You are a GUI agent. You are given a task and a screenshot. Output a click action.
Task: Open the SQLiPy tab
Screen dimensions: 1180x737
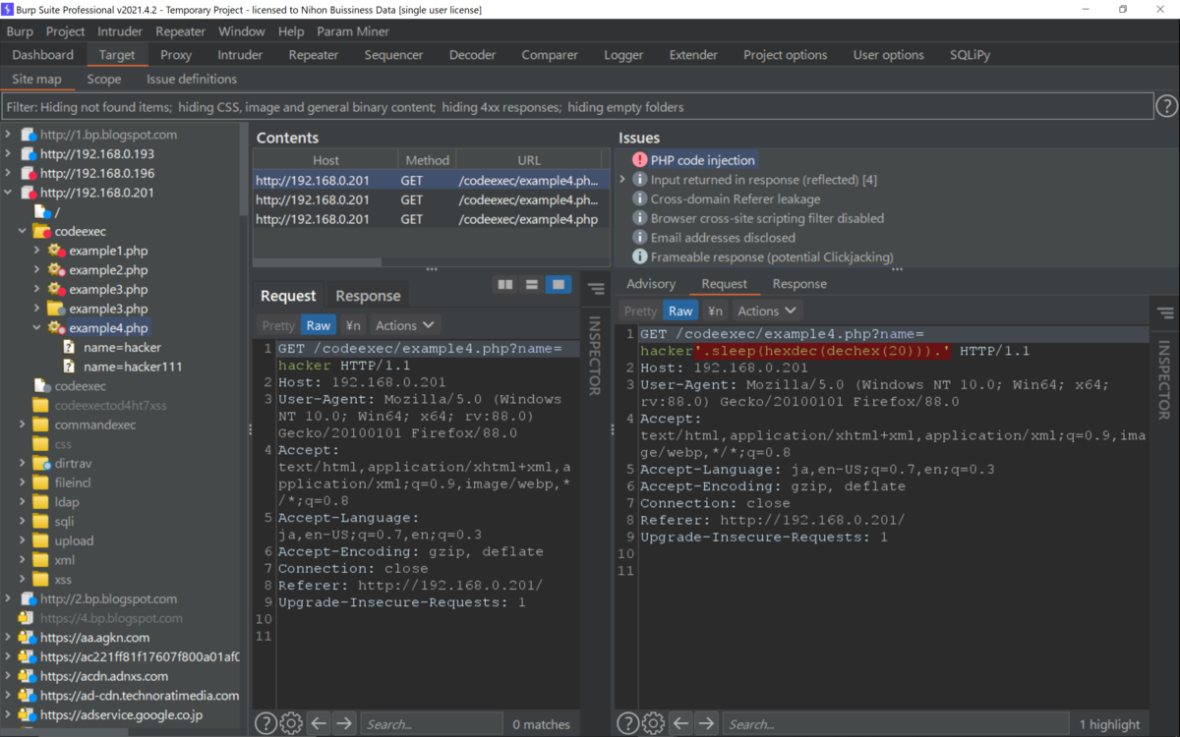coord(971,55)
